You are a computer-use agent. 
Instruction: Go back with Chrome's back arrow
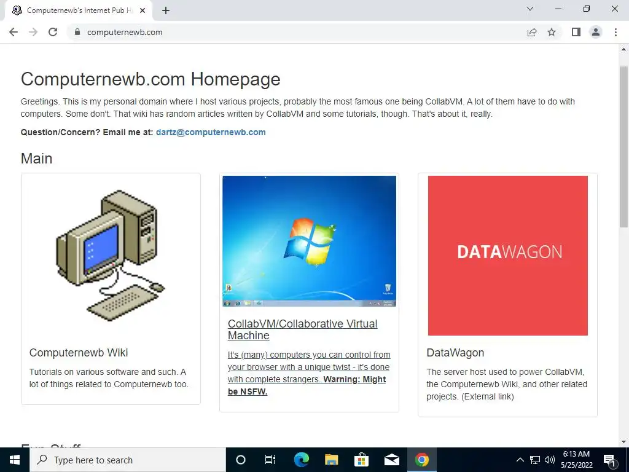14,32
